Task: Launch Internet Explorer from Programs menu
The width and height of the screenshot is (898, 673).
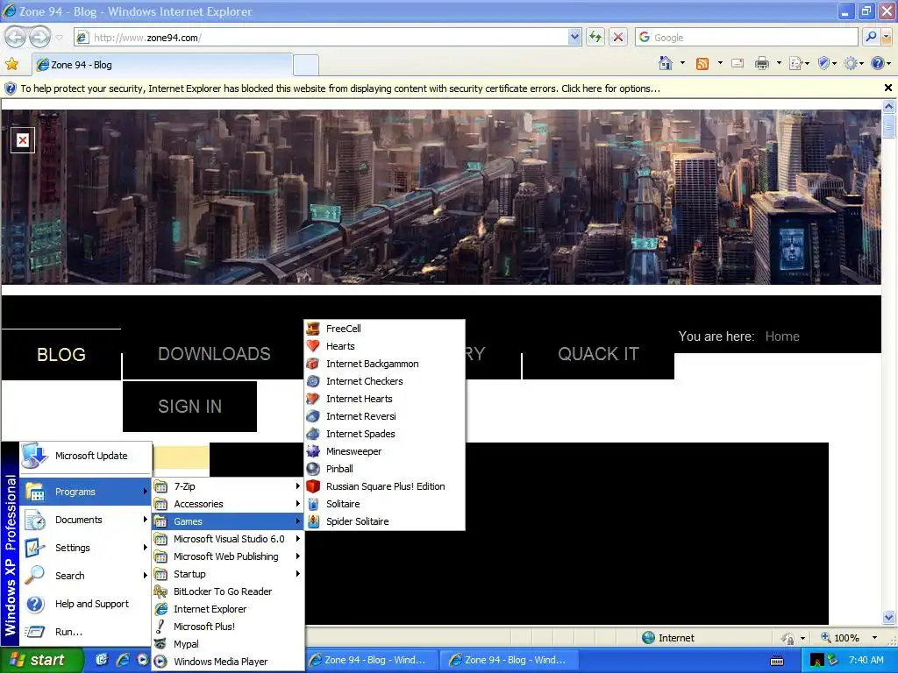Action: [x=228, y=610]
